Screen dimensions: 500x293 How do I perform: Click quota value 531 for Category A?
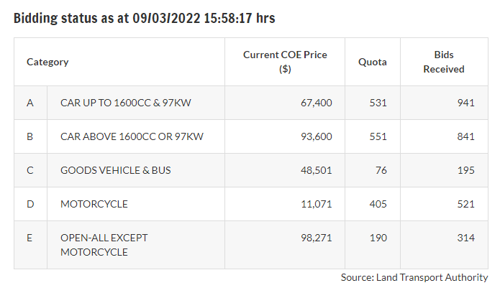pyautogui.click(x=378, y=103)
